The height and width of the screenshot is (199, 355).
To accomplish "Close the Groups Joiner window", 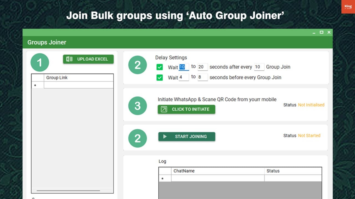I will point(329,32).
